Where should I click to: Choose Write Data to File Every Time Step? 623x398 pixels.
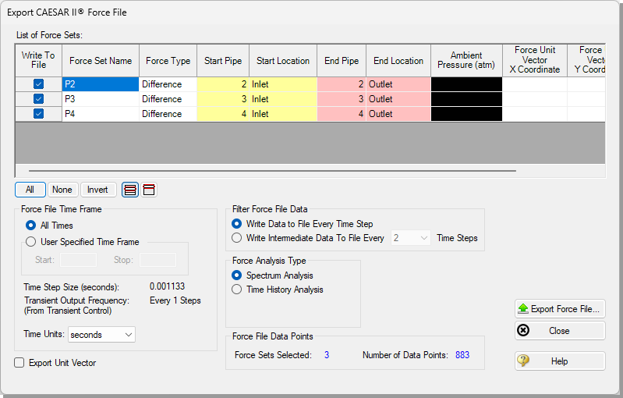point(236,224)
